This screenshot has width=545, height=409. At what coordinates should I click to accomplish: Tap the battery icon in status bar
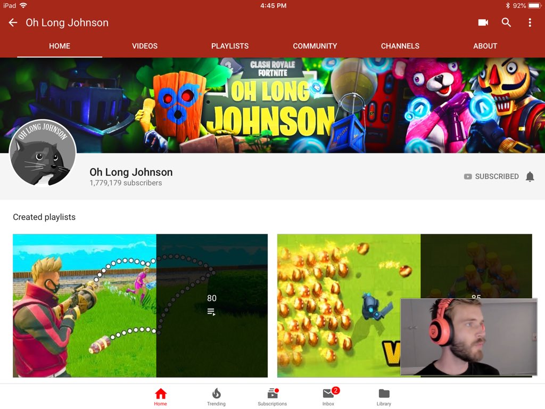tap(534, 5)
